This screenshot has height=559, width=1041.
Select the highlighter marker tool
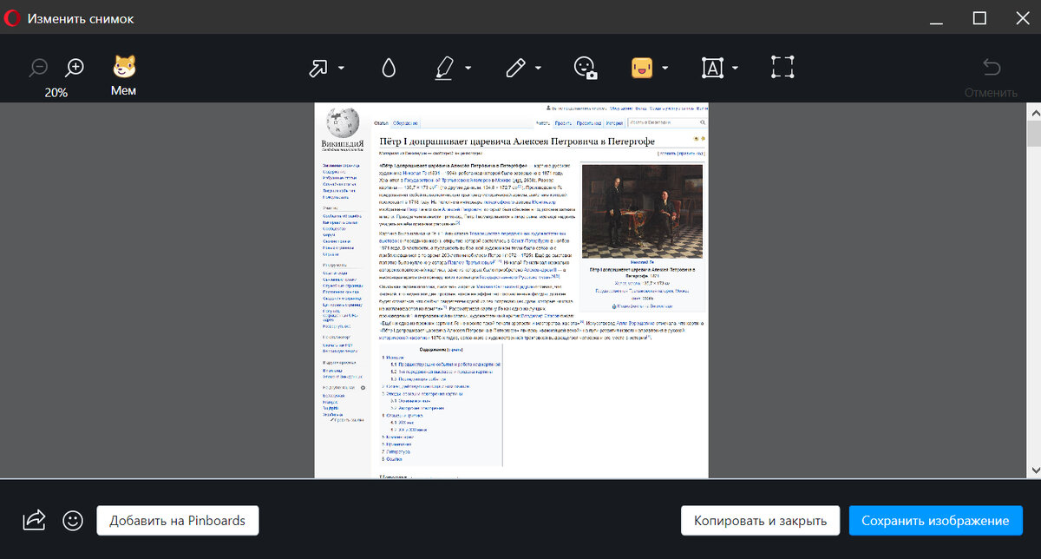coord(446,68)
